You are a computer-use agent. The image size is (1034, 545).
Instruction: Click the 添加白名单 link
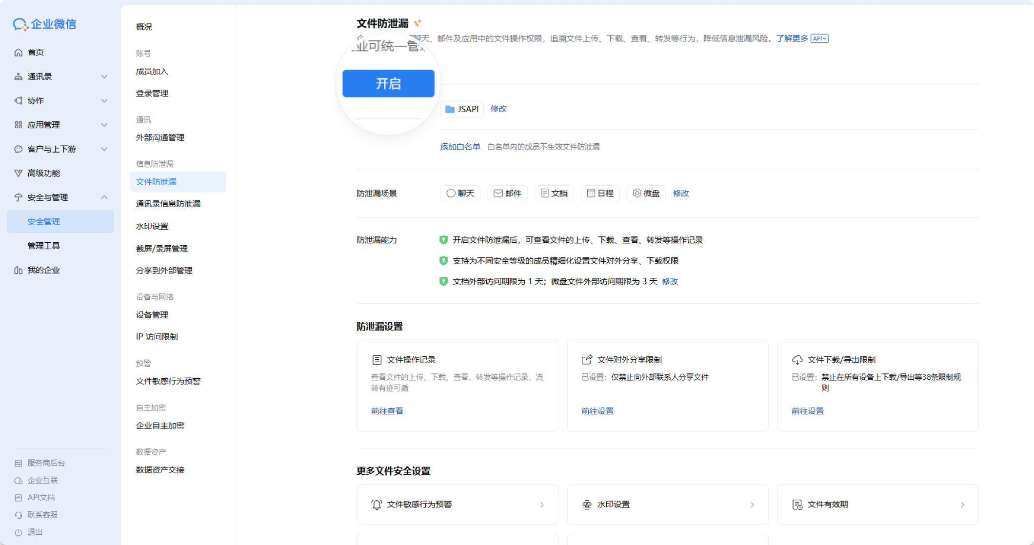tap(460, 147)
